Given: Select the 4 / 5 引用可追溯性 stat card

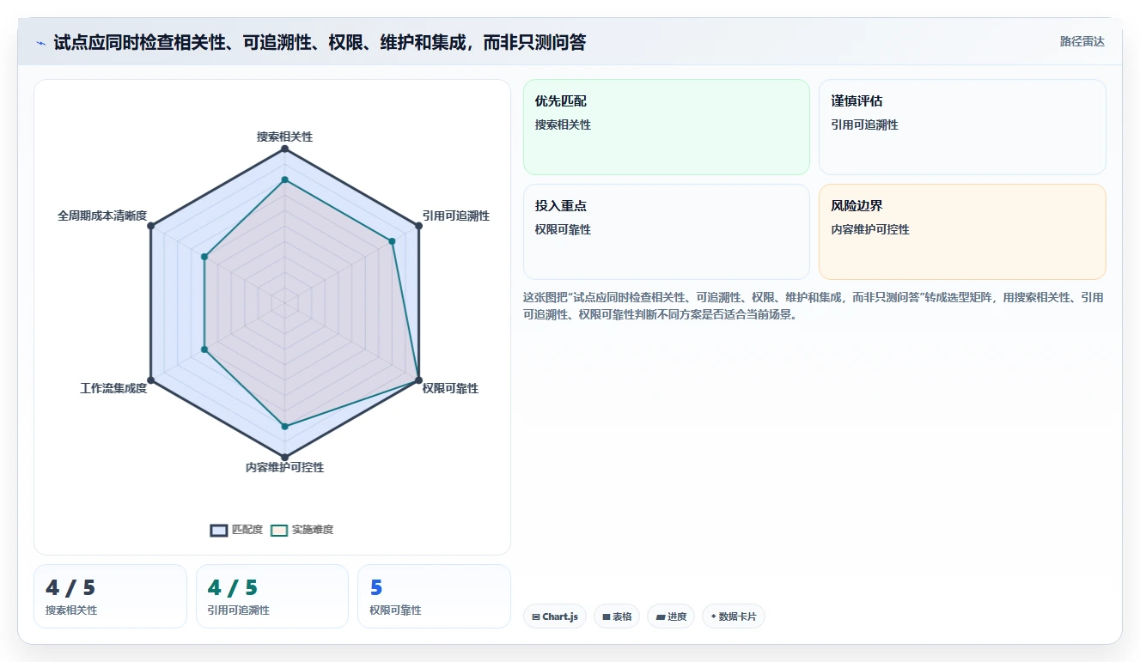Looking at the screenshot, I should (272, 596).
